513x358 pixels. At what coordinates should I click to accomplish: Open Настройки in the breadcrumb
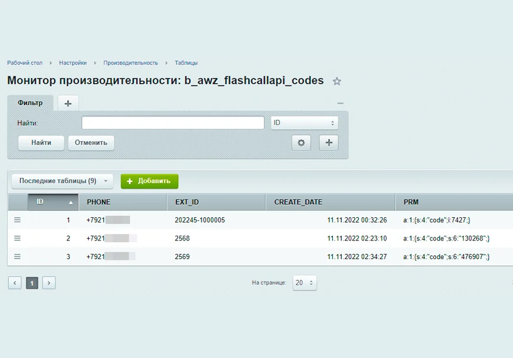73,63
